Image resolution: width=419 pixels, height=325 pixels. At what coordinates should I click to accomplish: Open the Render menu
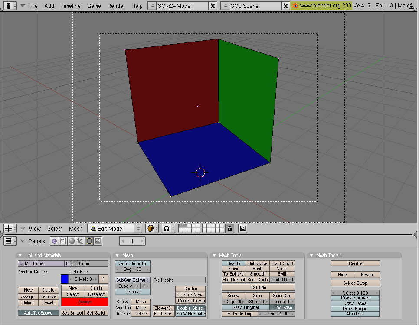point(117,6)
